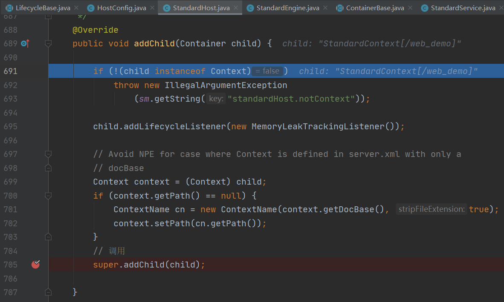Click IllegalArgumentException on line 692
Screen dimensions: 504x302
pos(226,85)
